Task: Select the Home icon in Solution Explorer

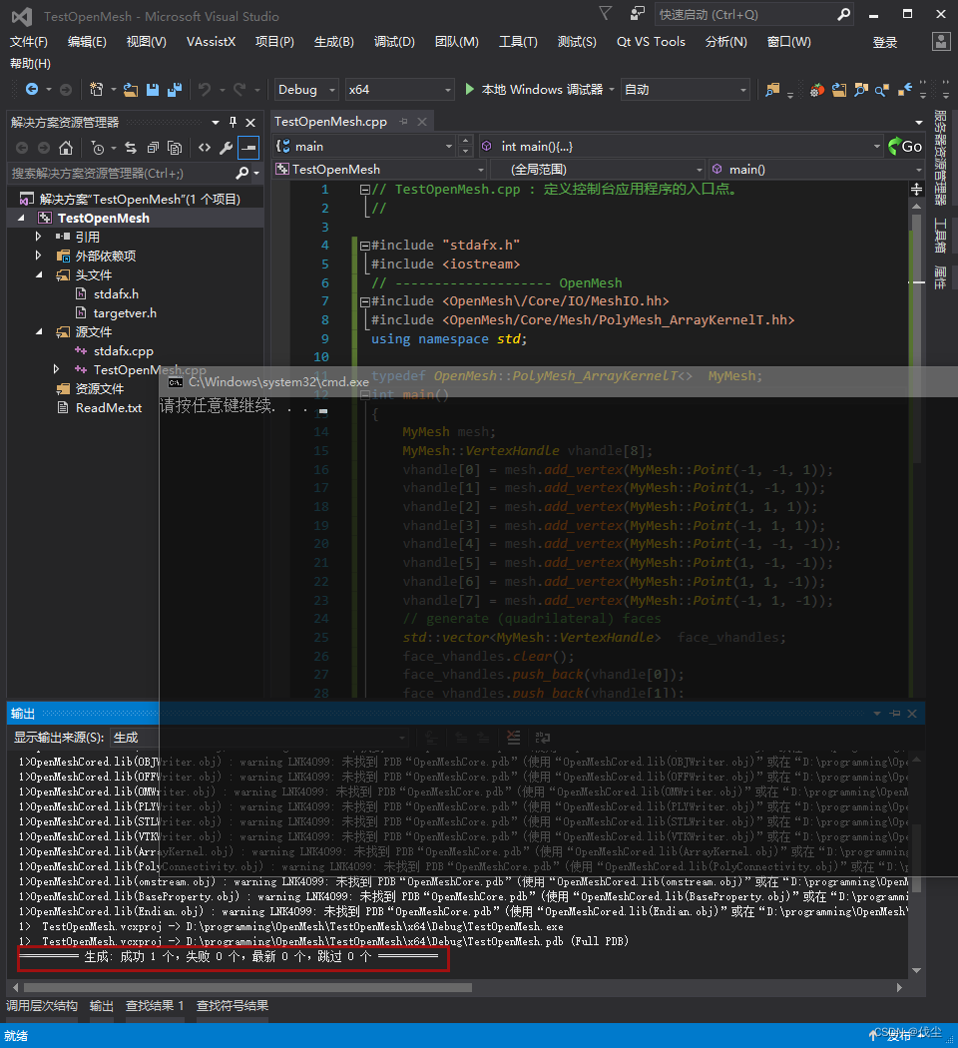Action: tap(65, 147)
